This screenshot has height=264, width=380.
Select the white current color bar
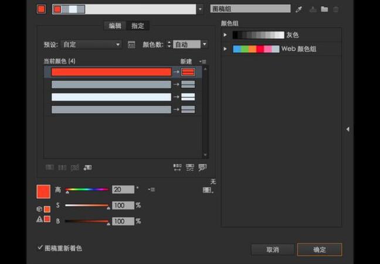(x=111, y=97)
